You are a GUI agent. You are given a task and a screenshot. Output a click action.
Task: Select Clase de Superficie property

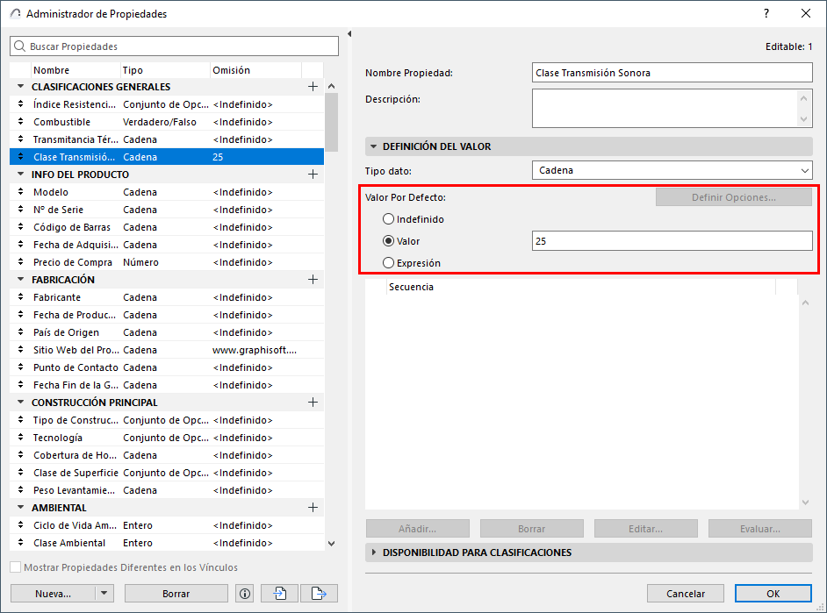pos(167,473)
